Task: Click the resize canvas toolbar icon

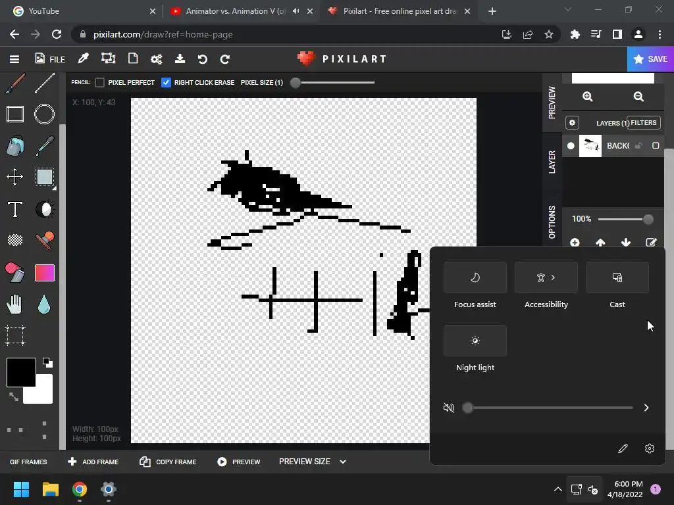Action: click(x=108, y=59)
